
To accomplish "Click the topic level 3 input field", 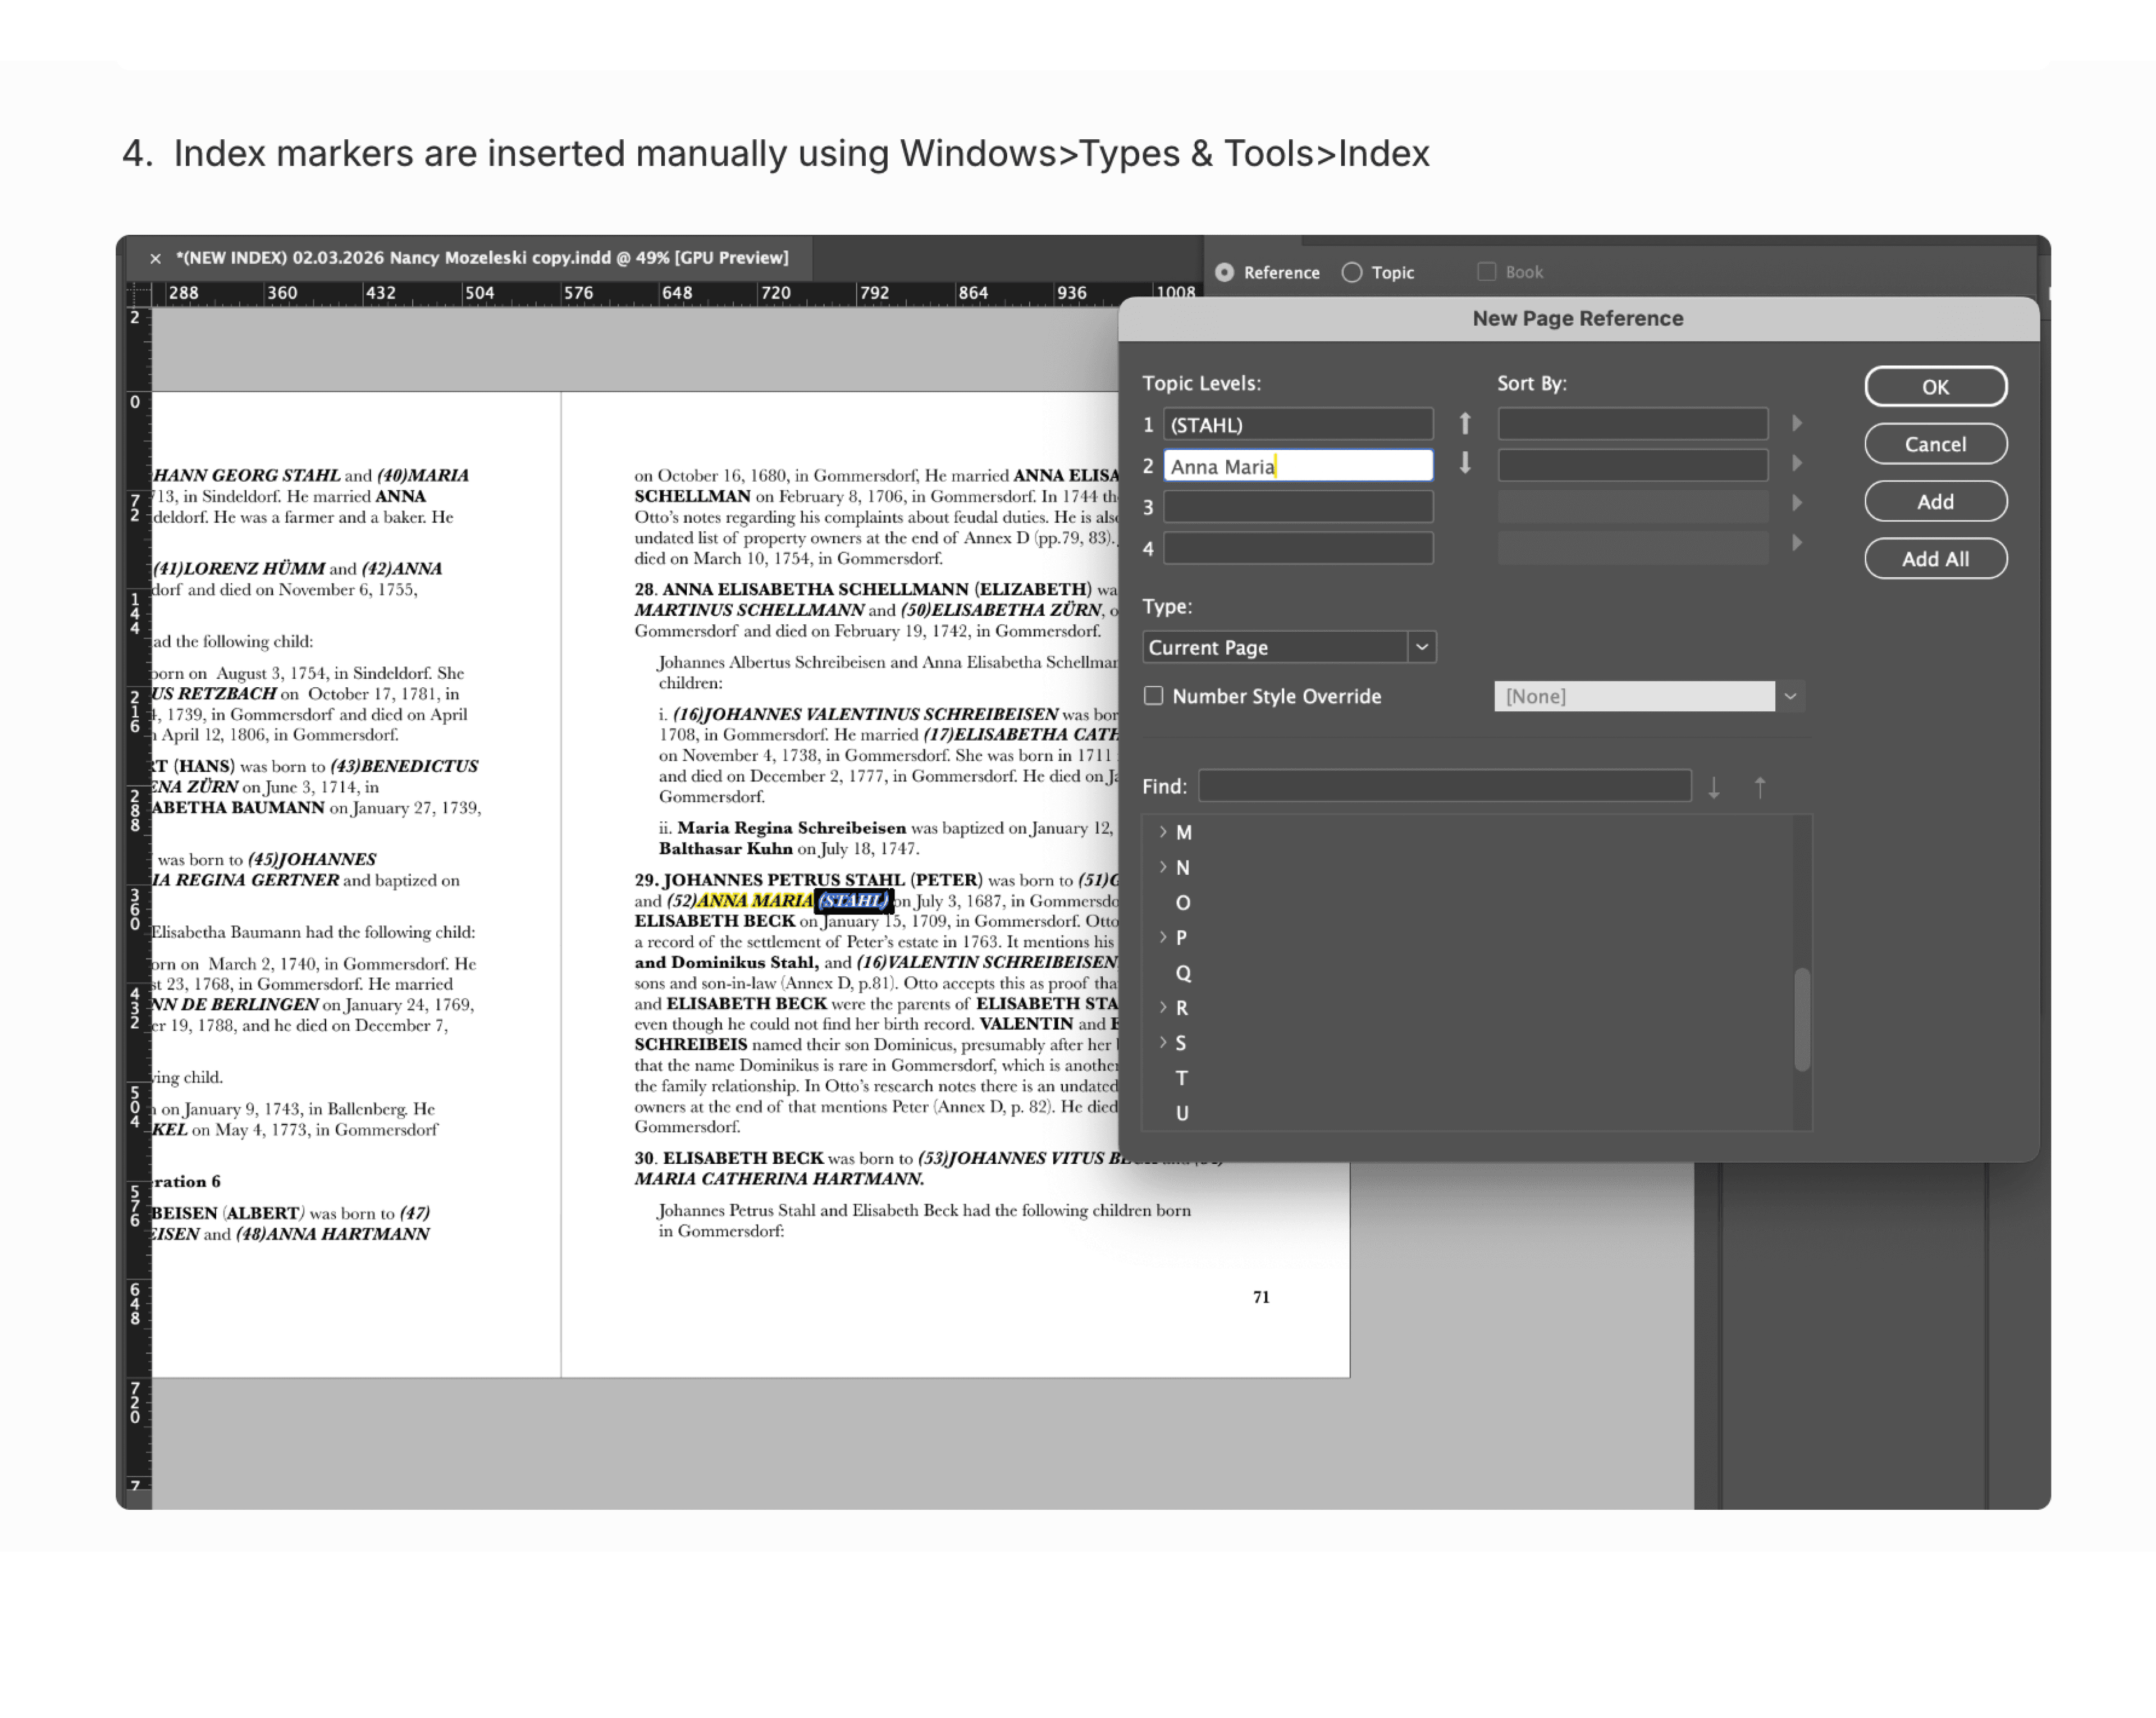I will 1298,507.
